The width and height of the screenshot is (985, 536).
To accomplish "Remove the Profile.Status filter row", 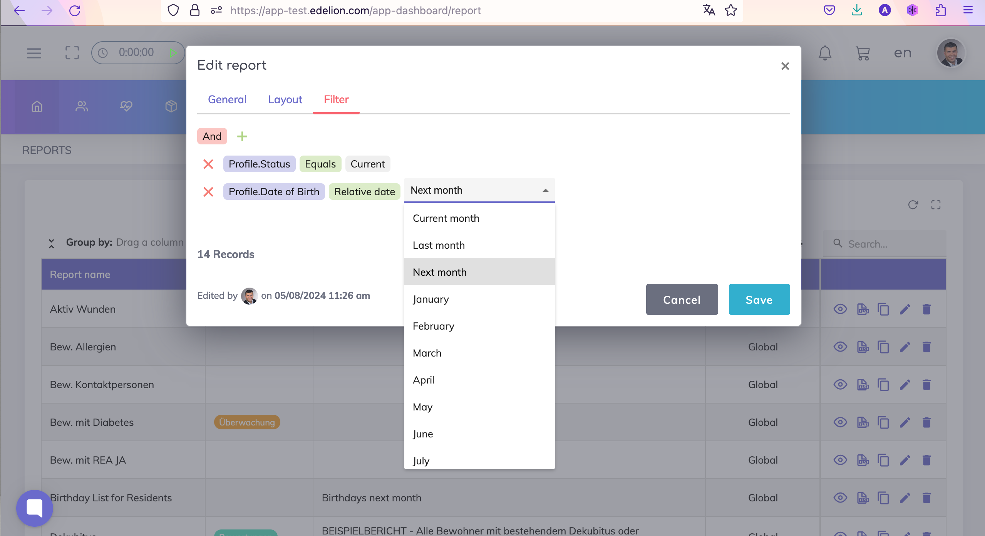I will click(x=208, y=164).
